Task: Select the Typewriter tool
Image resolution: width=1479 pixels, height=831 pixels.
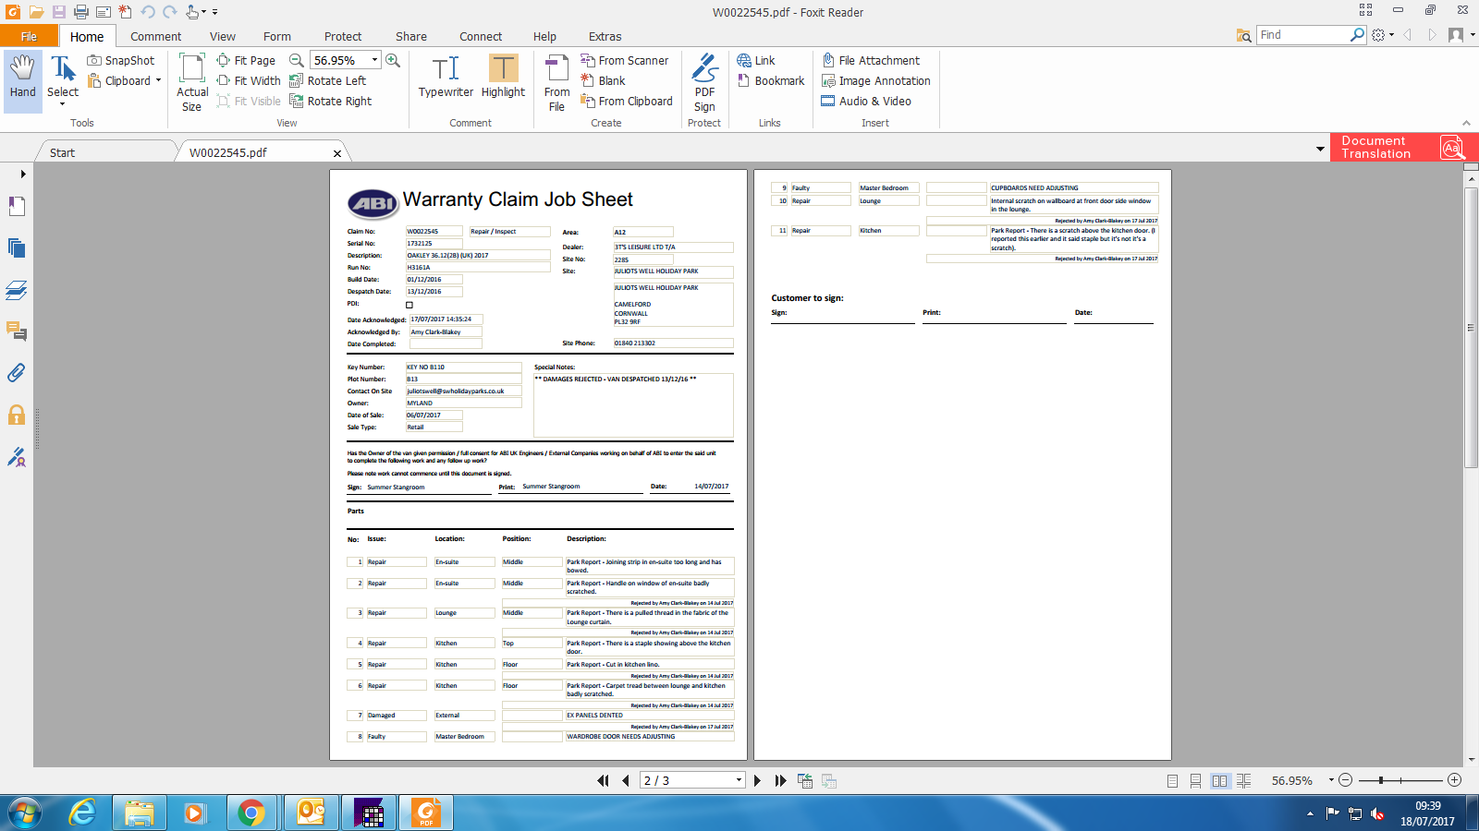Action: (446, 76)
